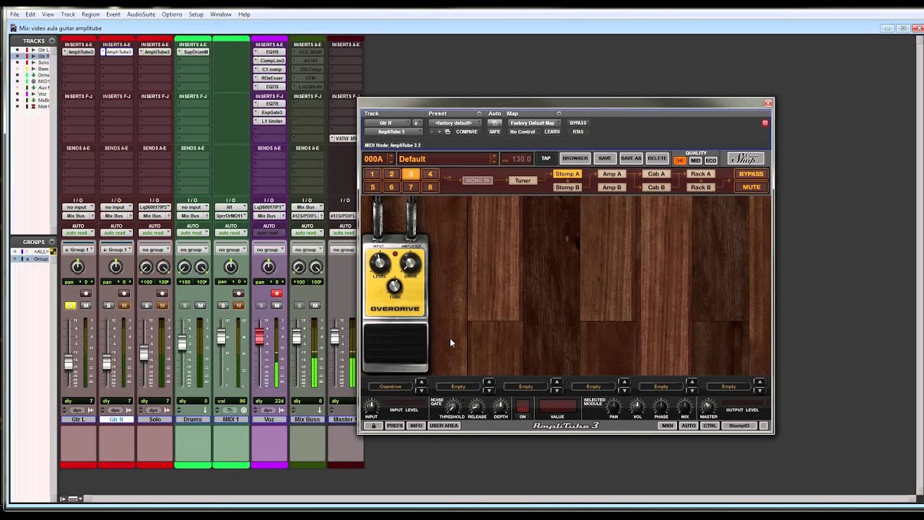The image size is (924, 520).
Task: Toggle the plugin BYPASS button in header
Action: pyautogui.click(x=578, y=123)
